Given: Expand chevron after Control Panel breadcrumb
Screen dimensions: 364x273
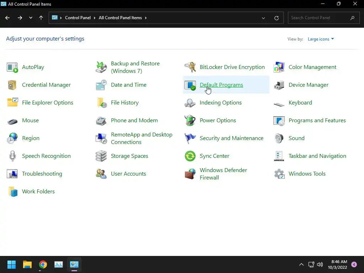Looking at the screenshot, I should point(95,18).
